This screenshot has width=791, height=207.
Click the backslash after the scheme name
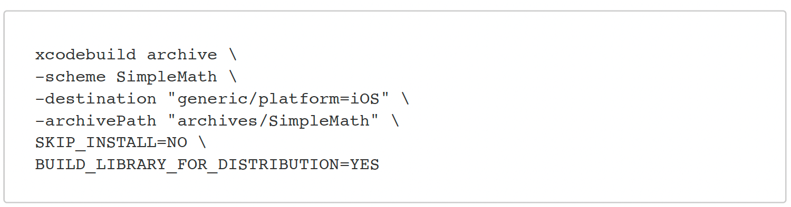point(233,77)
